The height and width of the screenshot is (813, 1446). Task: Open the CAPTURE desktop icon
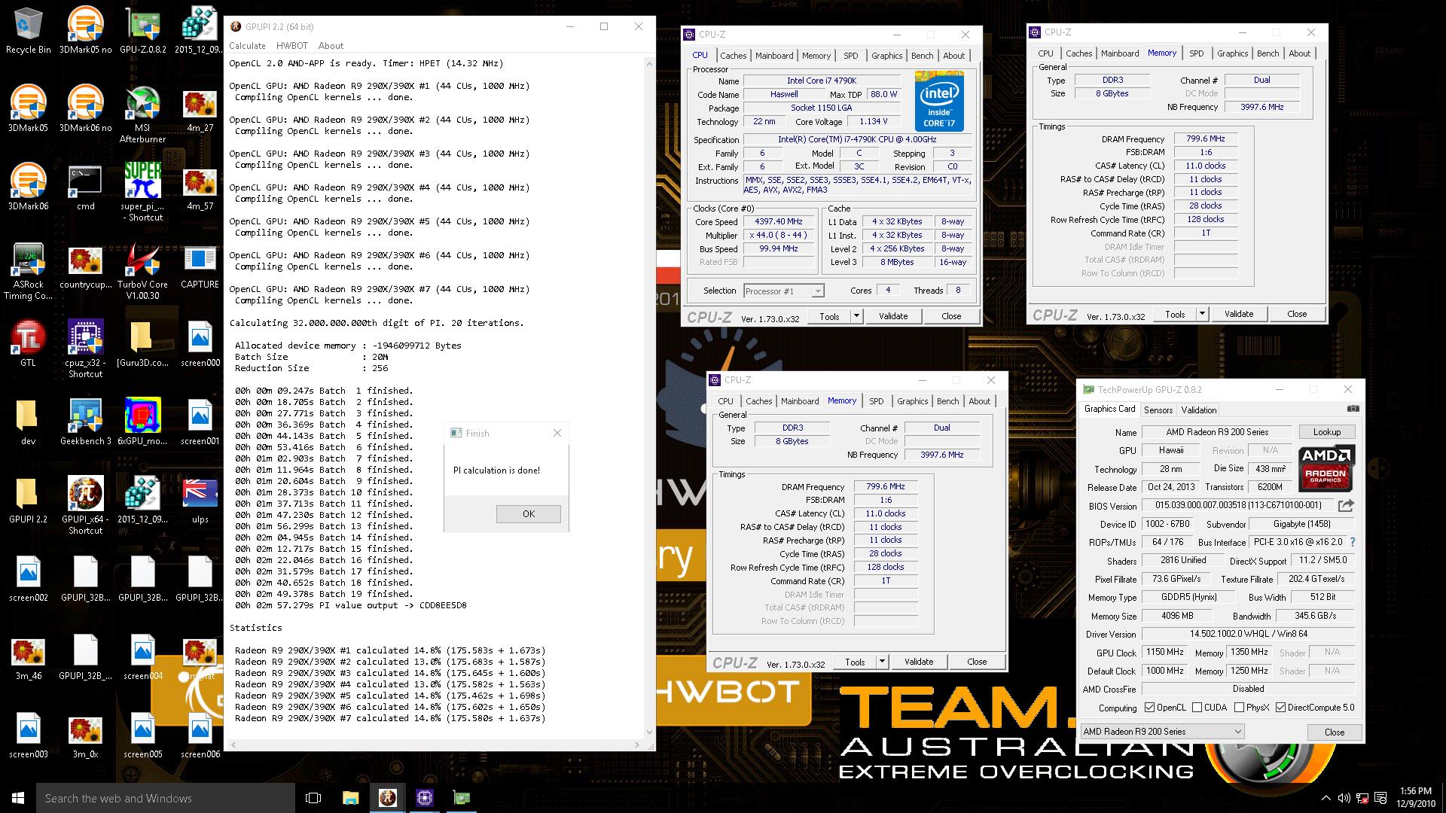pos(200,266)
